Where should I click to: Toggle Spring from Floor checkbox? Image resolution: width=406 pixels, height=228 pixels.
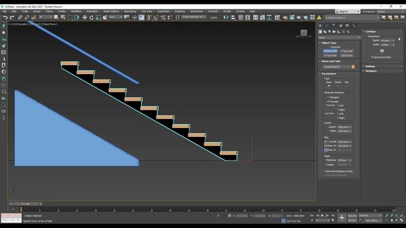(x=372, y=57)
